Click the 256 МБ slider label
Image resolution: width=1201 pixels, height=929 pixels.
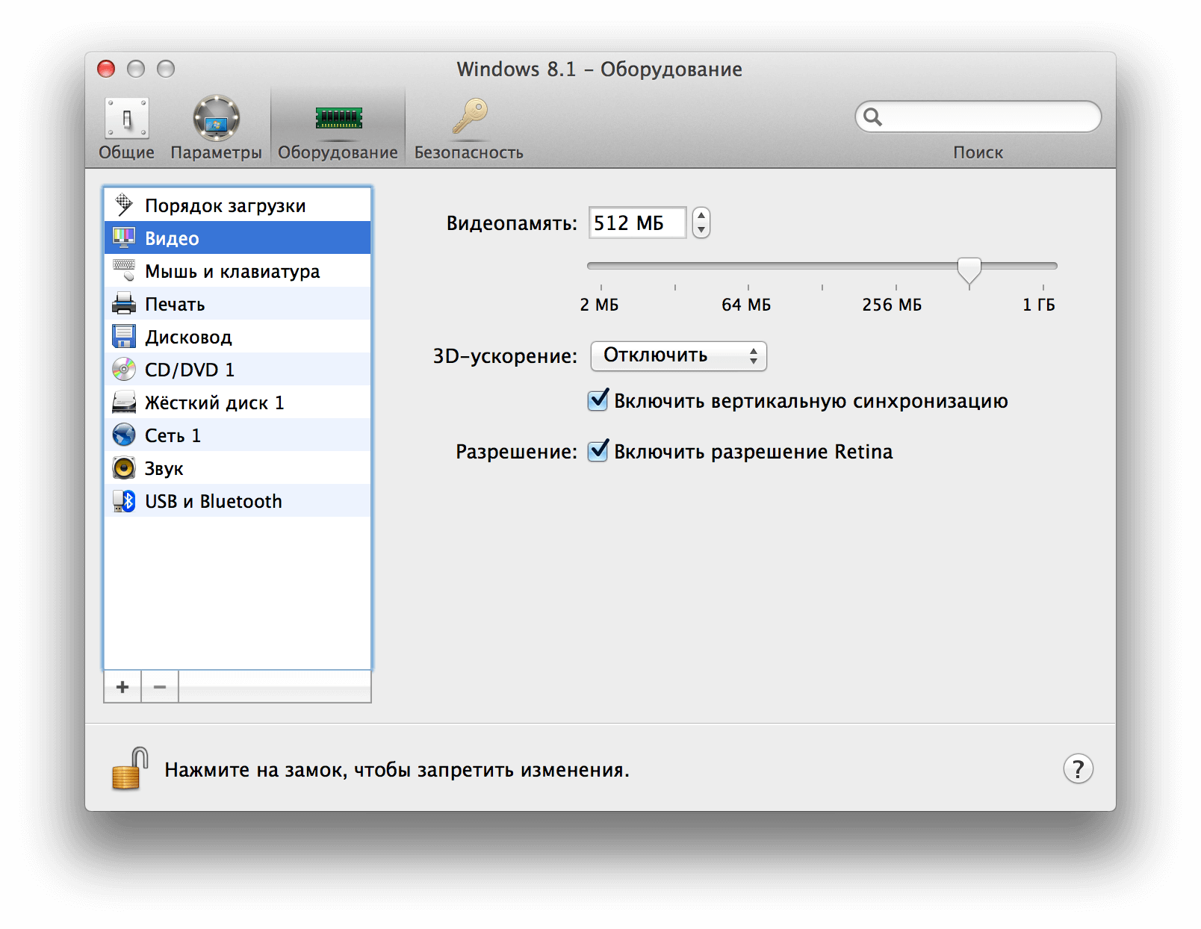click(x=892, y=305)
